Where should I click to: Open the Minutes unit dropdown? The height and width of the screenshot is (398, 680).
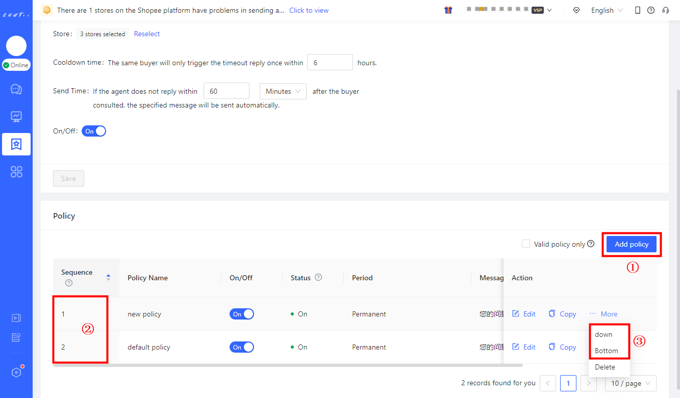283,91
